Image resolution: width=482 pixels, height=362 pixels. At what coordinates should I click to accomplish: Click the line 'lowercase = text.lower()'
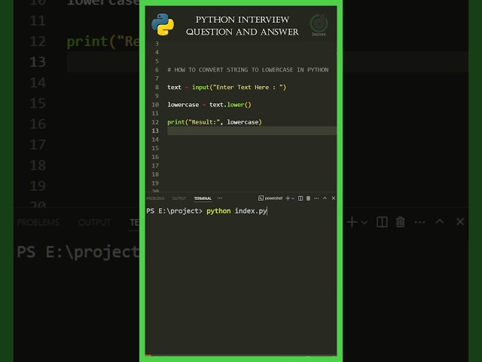click(x=209, y=105)
